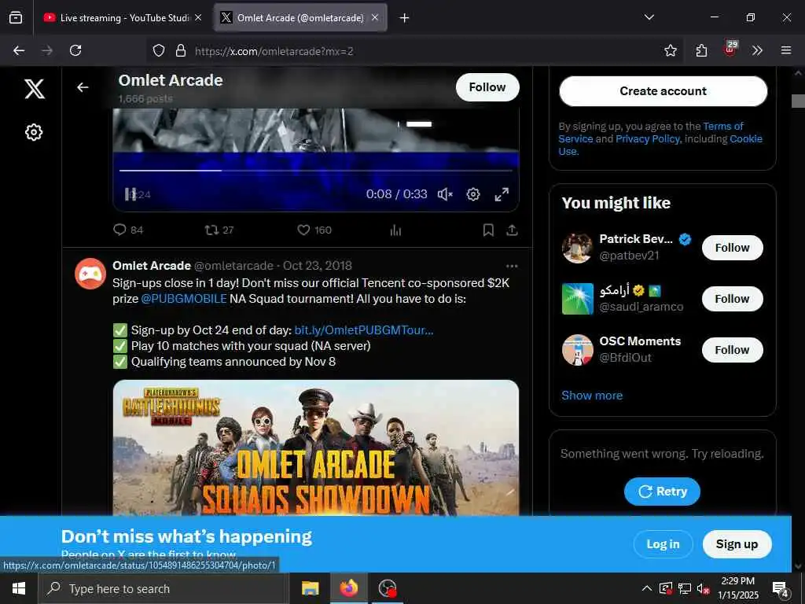Image resolution: width=805 pixels, height=604 pixels.
Task: Click Sign up on the bottom banner
Action: (x=737, y=544)
